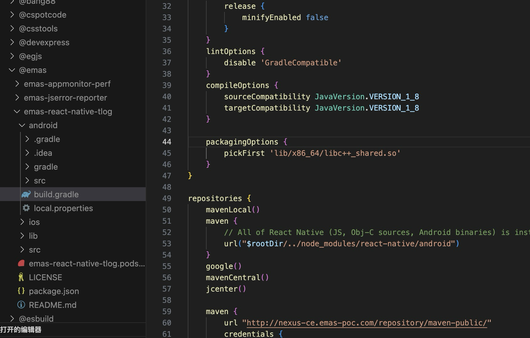530x338 pixels.
Task: Expand the @egjs folder
Action: coord(12,56)
